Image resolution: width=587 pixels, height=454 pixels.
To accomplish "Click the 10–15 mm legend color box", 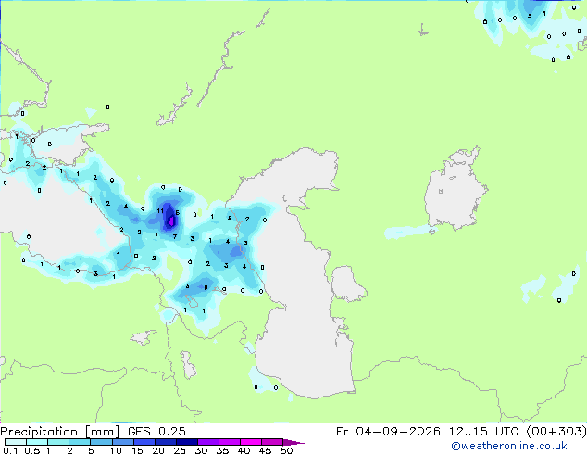I will click(122, 442).
